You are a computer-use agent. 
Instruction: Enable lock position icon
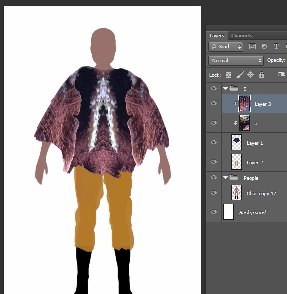coord(250,75)
